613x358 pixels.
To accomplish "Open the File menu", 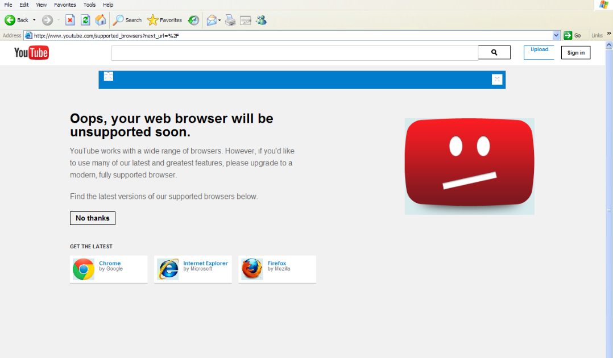I will [8, 5].
